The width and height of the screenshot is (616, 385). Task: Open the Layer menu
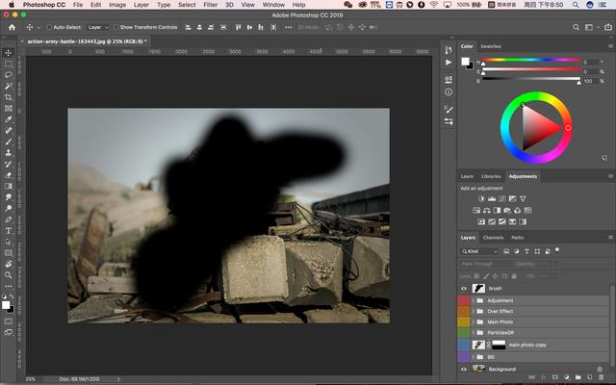[141, 5]
